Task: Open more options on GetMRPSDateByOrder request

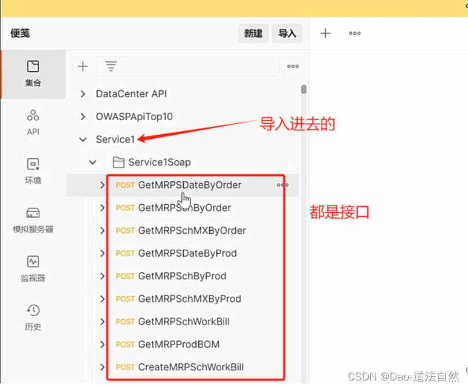Action: coord(282,185)
